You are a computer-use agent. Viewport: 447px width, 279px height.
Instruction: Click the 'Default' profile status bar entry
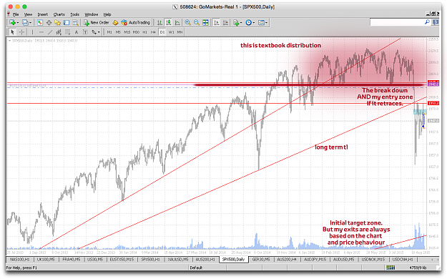point(196,268)
